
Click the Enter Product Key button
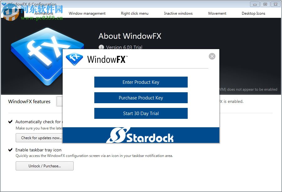(141, 82)
